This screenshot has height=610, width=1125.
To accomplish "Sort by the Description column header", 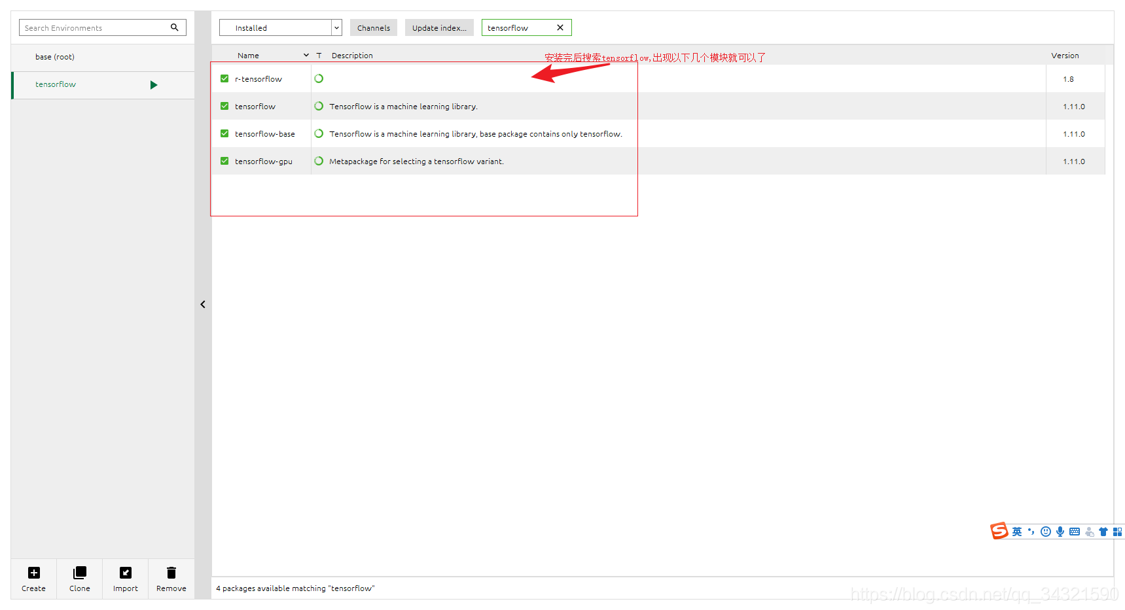I will click(x=352, y=56).
